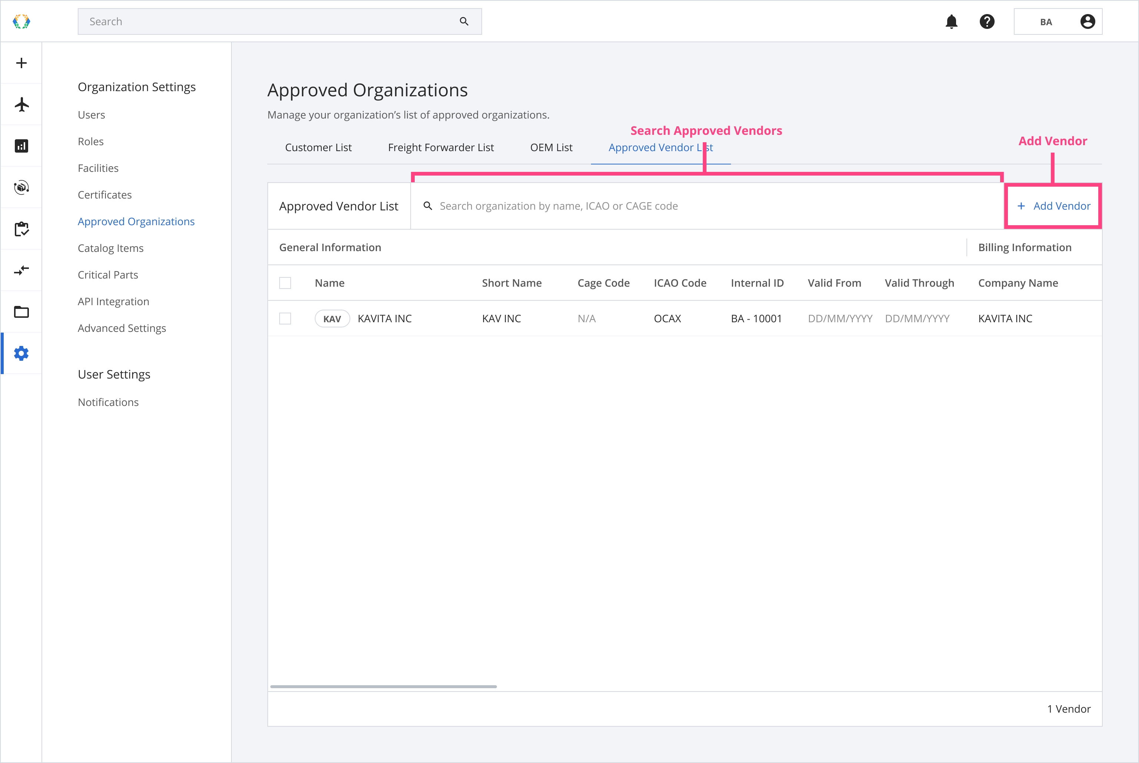Open the help question mark icon
The width and height of the screenshot is (1139, 763).
tap(987, 21)
